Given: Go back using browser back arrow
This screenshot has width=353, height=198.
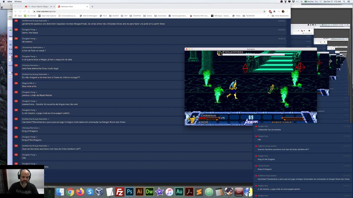Looking at the screenshot, I should pos(16,11).
